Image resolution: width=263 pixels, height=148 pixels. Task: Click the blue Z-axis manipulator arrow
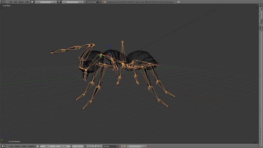click(109, 46)
